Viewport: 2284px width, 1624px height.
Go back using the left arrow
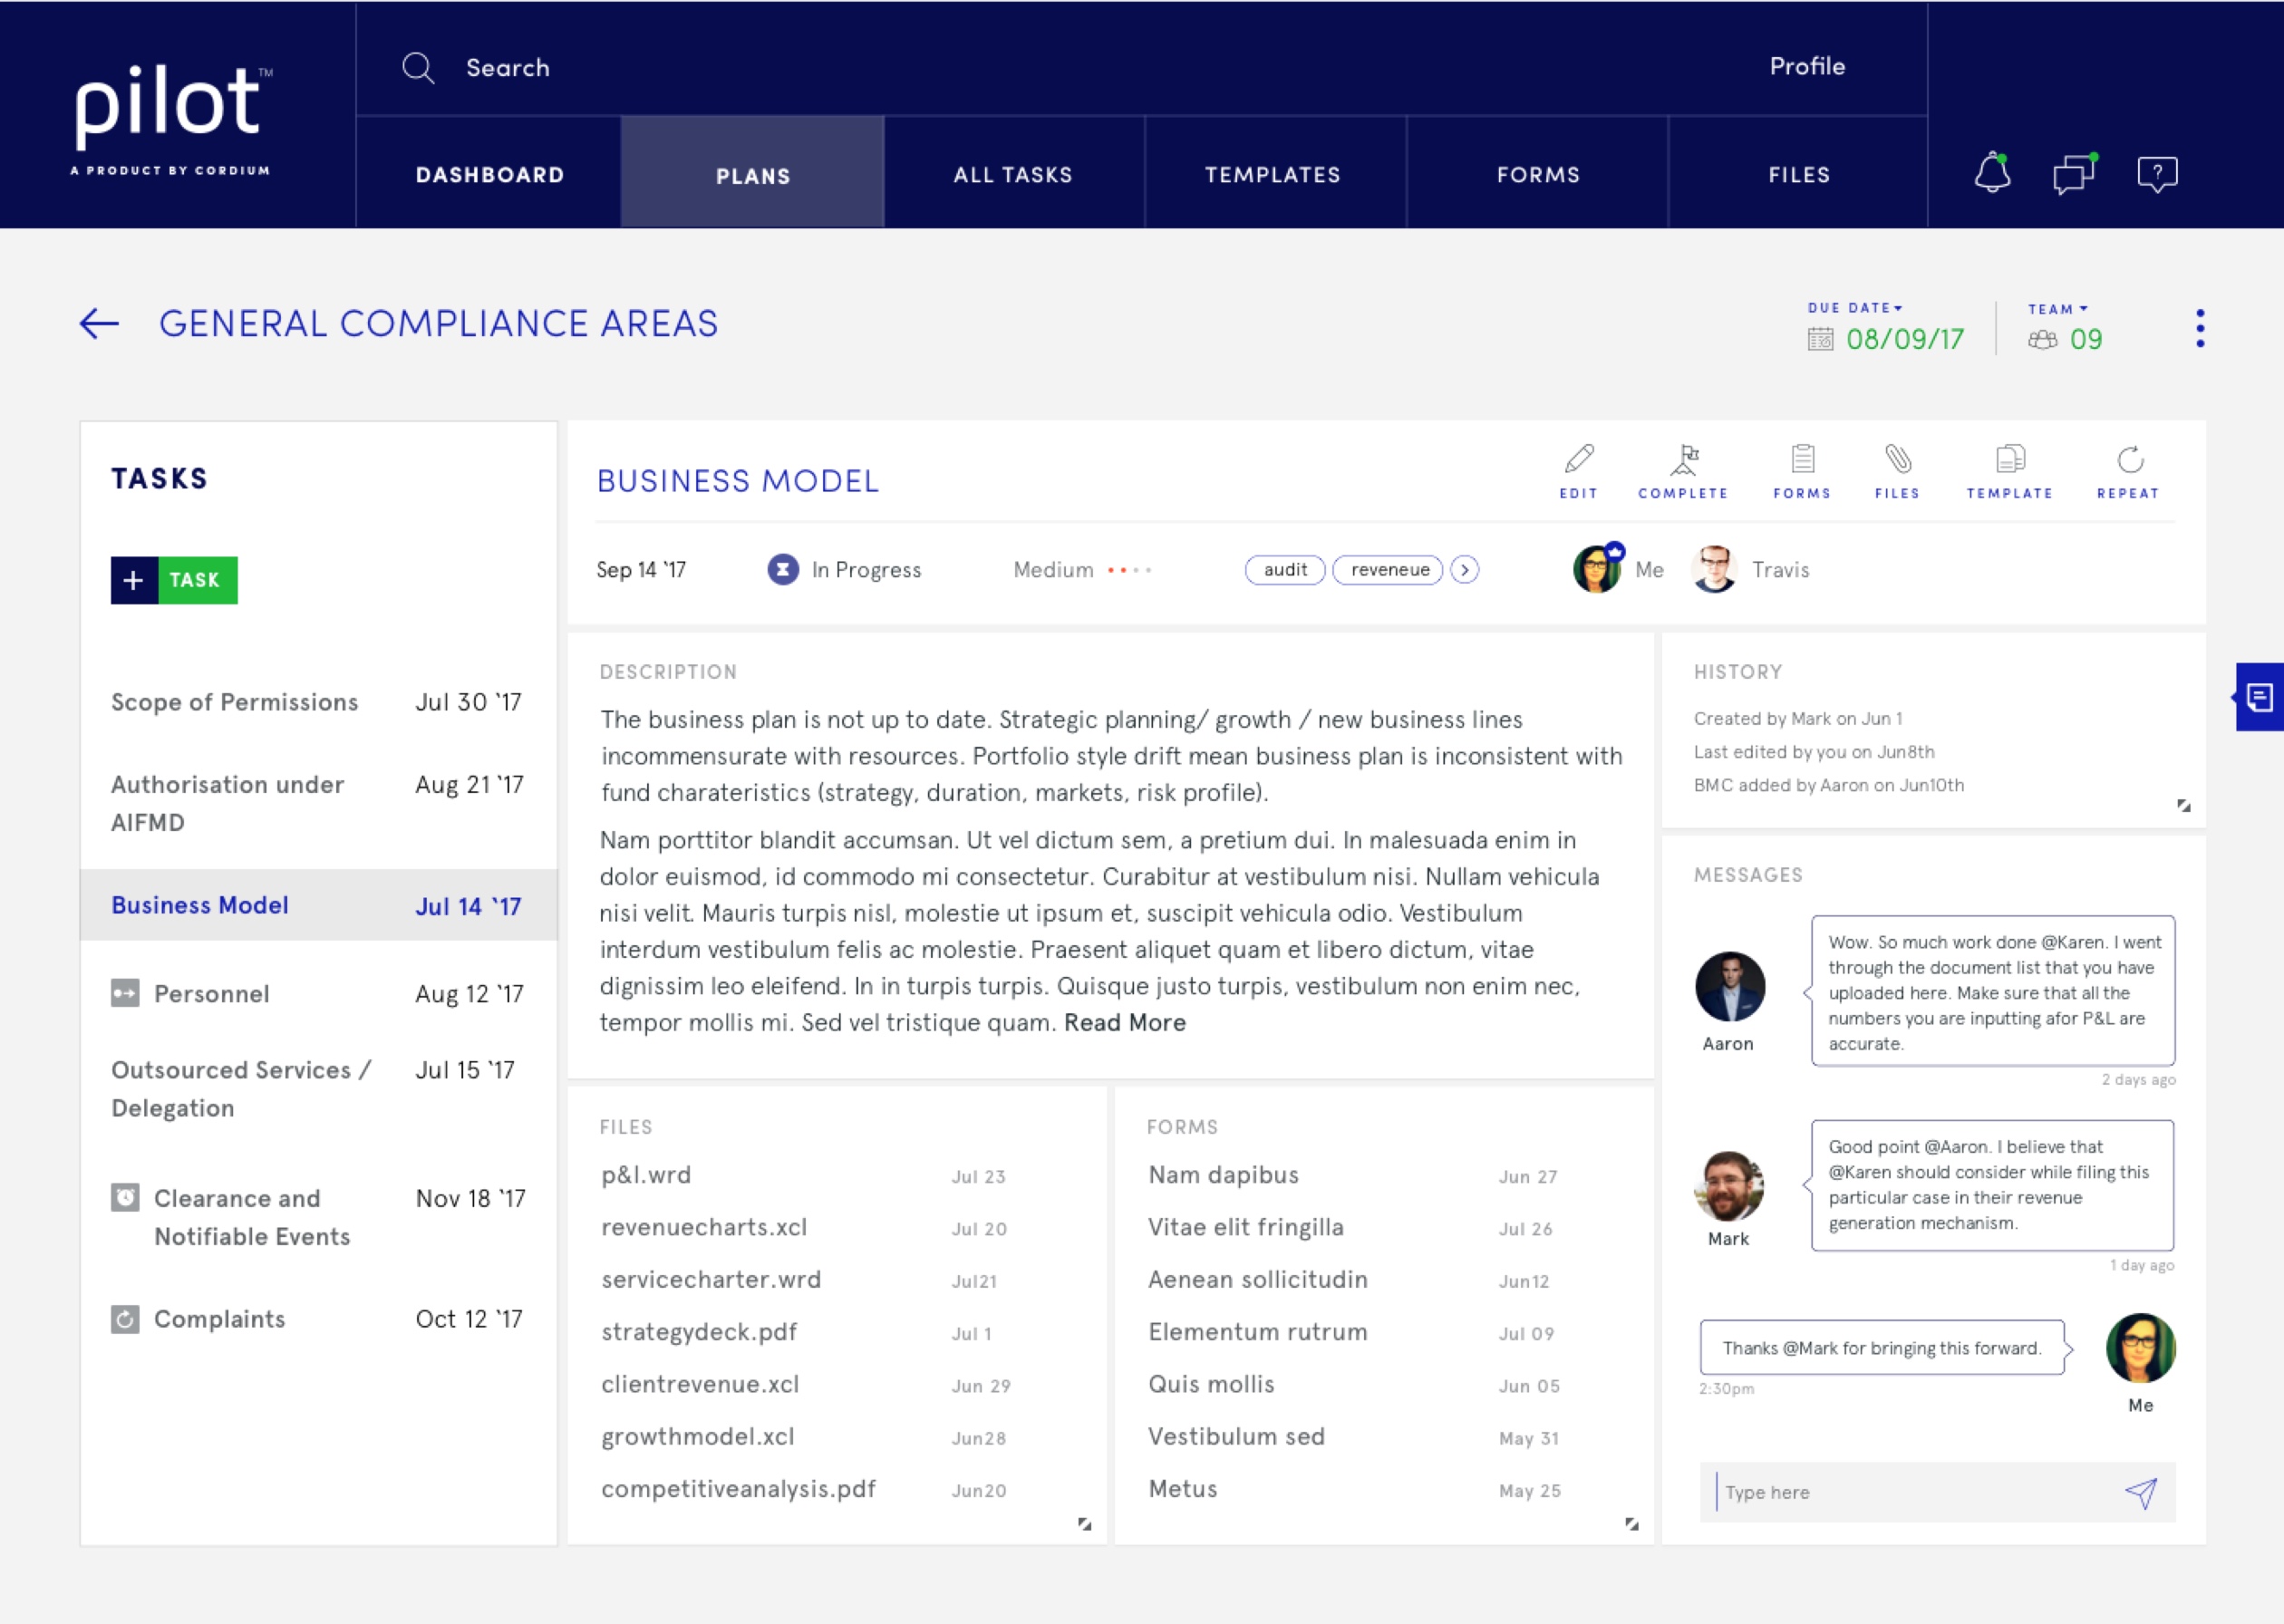[x=99, y=324]
